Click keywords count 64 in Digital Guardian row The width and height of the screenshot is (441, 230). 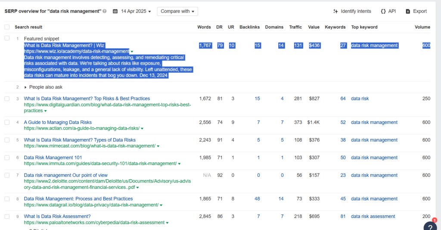click(343, 98)
